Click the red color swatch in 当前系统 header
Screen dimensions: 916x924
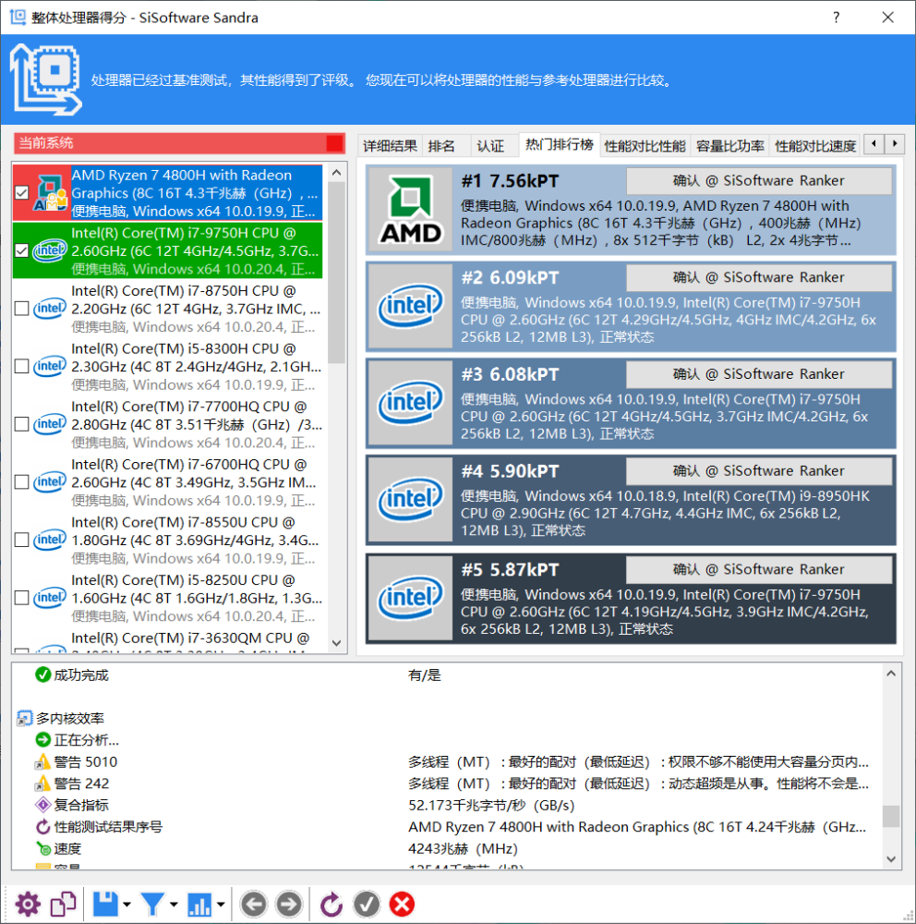coord(334,143)
